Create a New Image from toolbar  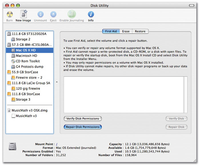pos(24,14)
